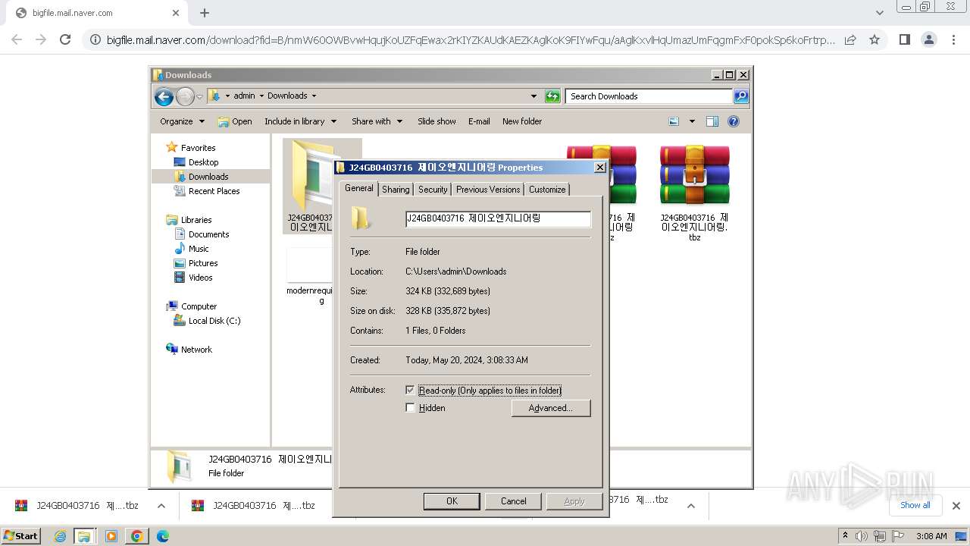Click OK in Properties dialog
The width and height of the screenshot is (970, 546).
point(452,501)
